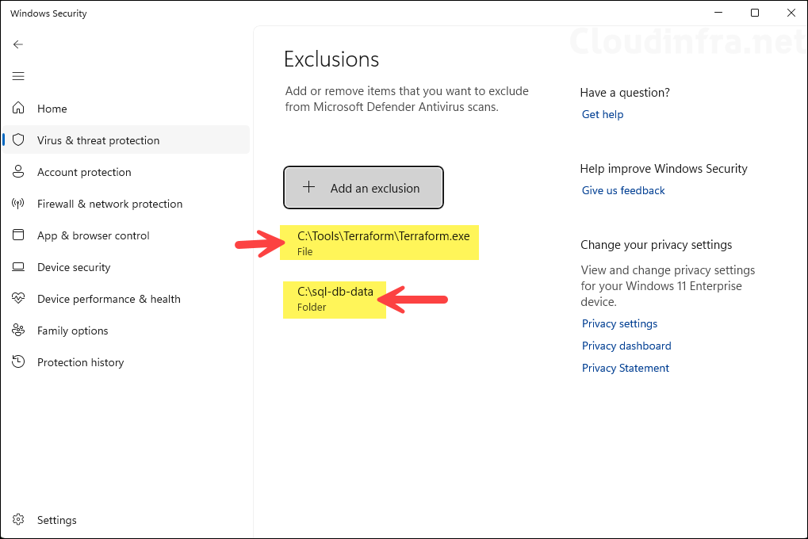808x539 pixels.
Task: Select the Firewall & network protection signal icon
Action: (17, 203)
